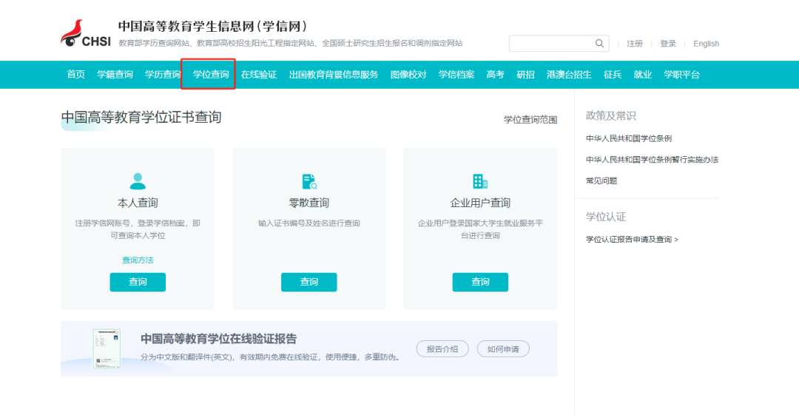Viewport: 799px width, 415px height.
Task: Select the 学位查询 navigation item
Action: (210, 75)
